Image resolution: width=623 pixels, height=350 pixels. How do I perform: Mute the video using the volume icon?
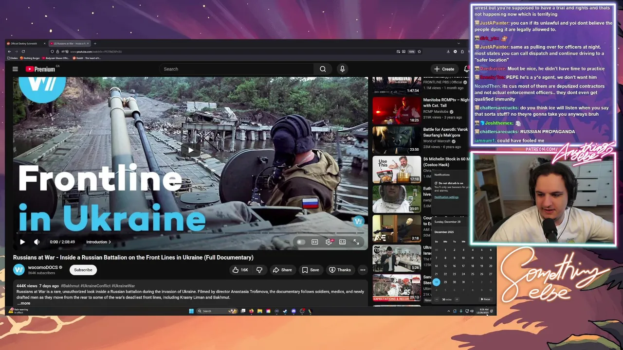(37, 242)
